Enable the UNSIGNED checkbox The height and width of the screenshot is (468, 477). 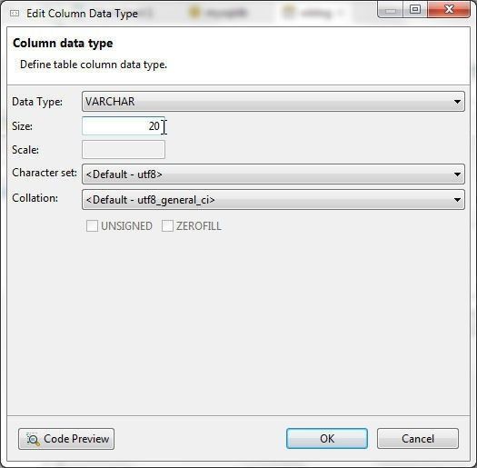point(92,226)
